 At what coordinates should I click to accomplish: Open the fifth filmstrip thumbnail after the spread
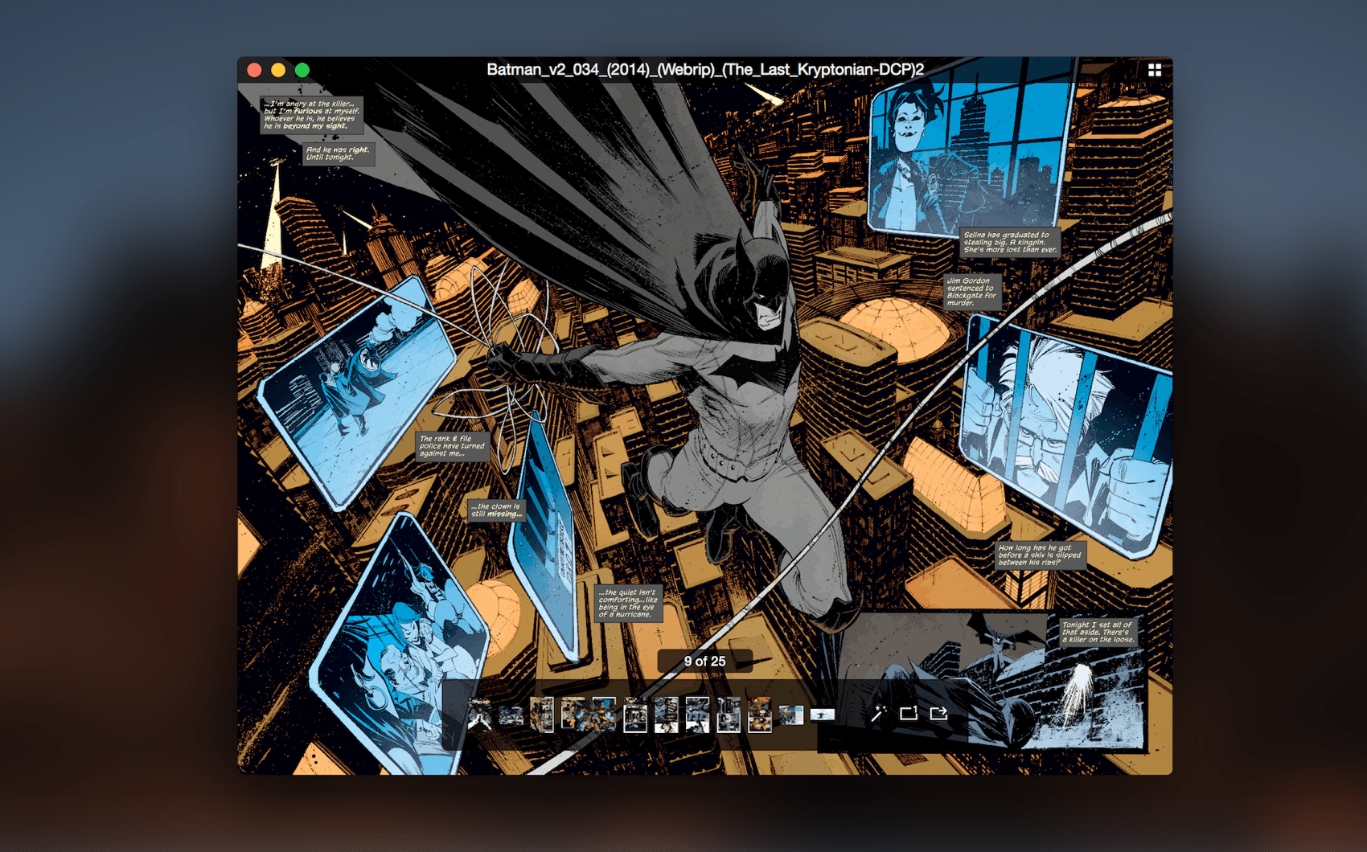point(635,715)
